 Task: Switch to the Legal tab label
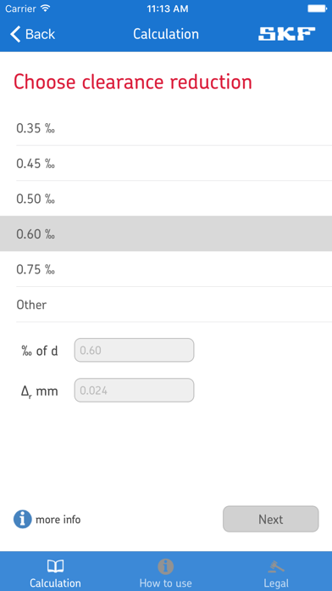pos(276,583)
